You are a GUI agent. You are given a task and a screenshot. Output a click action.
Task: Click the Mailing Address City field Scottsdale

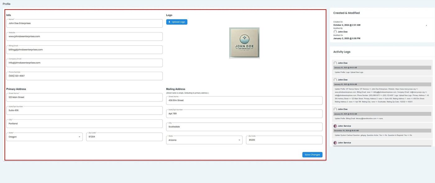coord(244,127)
